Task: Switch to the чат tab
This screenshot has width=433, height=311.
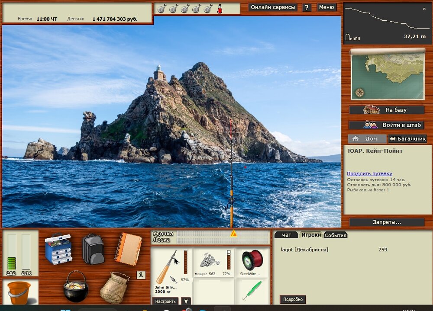Action: coord(286,235)
